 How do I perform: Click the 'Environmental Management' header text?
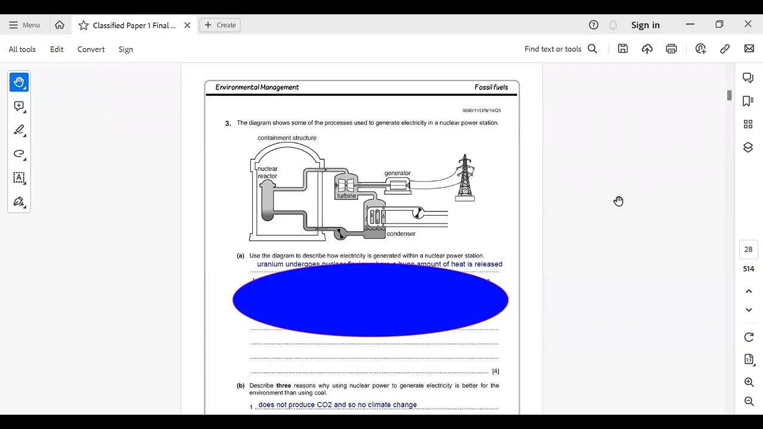click(x=257, y=87)
